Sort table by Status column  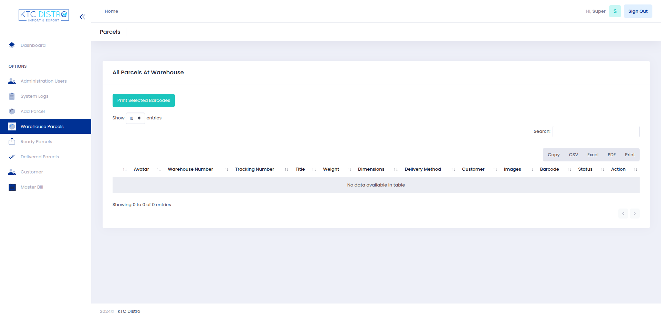click(585, 169)
